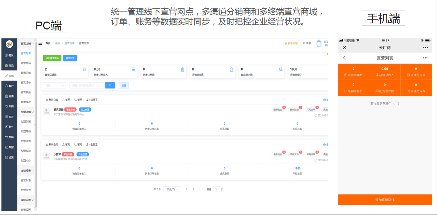Go back using mobile arrow beside 直营列表

coord(344,58)
